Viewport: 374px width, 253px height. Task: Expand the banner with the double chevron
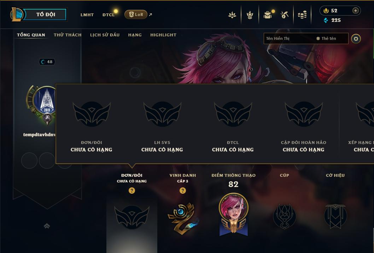point(47,226)
